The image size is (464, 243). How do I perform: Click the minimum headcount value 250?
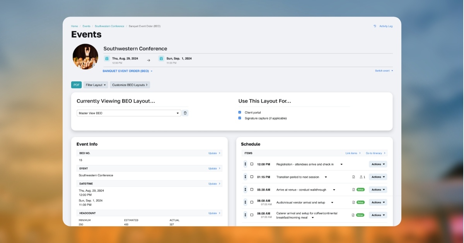tap(81, 224)
